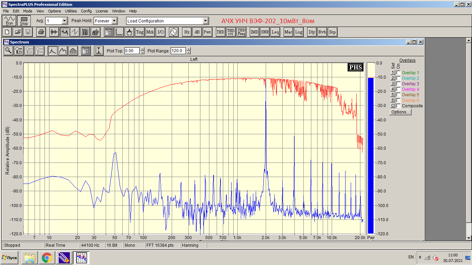Toggle the Overlay 4 checkbox

pyautogui.click(x=398, y=89)
